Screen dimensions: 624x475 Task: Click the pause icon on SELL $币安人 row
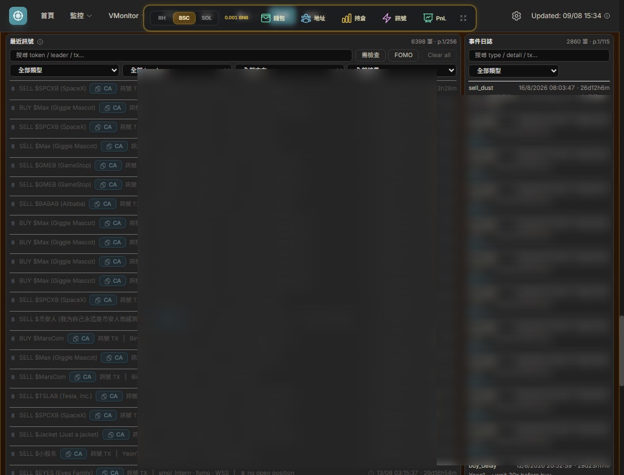[13, 319]
